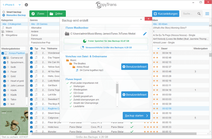This screenshot has width=212, height=139.
Task: Toggle the Camera roll checkbox
Action: click(x=4, y=58)
